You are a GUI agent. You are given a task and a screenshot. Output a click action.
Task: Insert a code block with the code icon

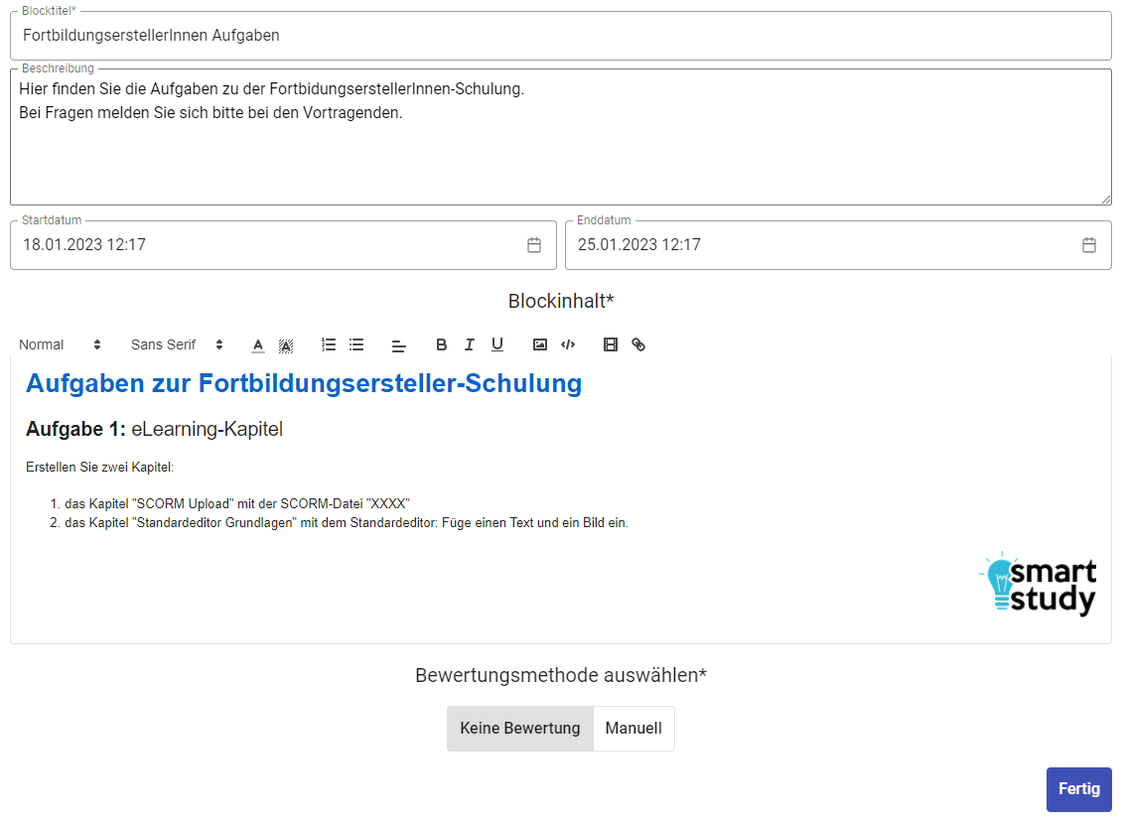pos(568,344)
